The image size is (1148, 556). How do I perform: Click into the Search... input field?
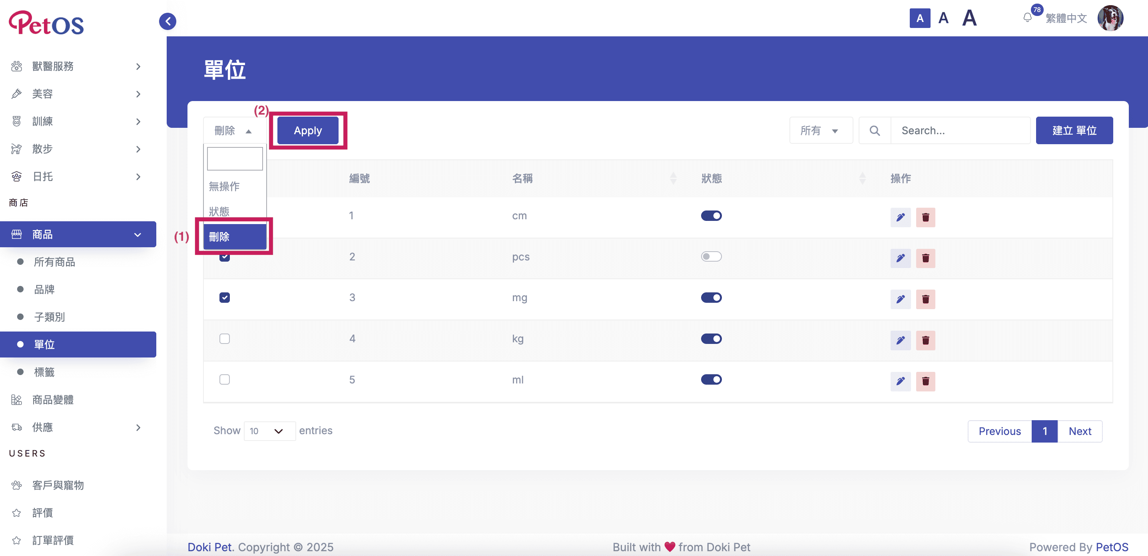click(x=960, y=131)
